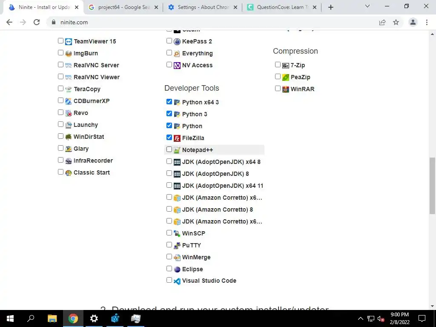436x327 pixels.
Task: Bookmark this page with the star icon
Action: coord(396,22)
